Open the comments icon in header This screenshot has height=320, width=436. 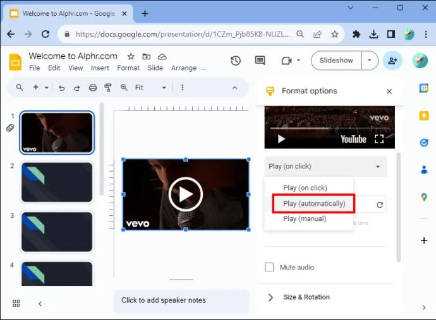tap(260, 61)
